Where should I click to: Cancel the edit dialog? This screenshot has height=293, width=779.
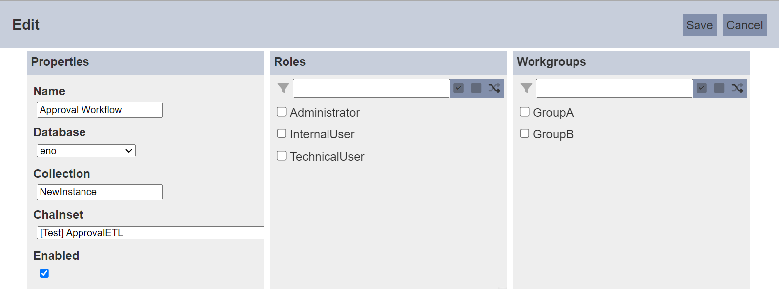(x=744, y=25)
